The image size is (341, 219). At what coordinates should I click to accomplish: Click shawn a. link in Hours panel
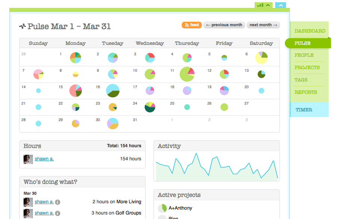pyautogui.click(x=44, y=159)
